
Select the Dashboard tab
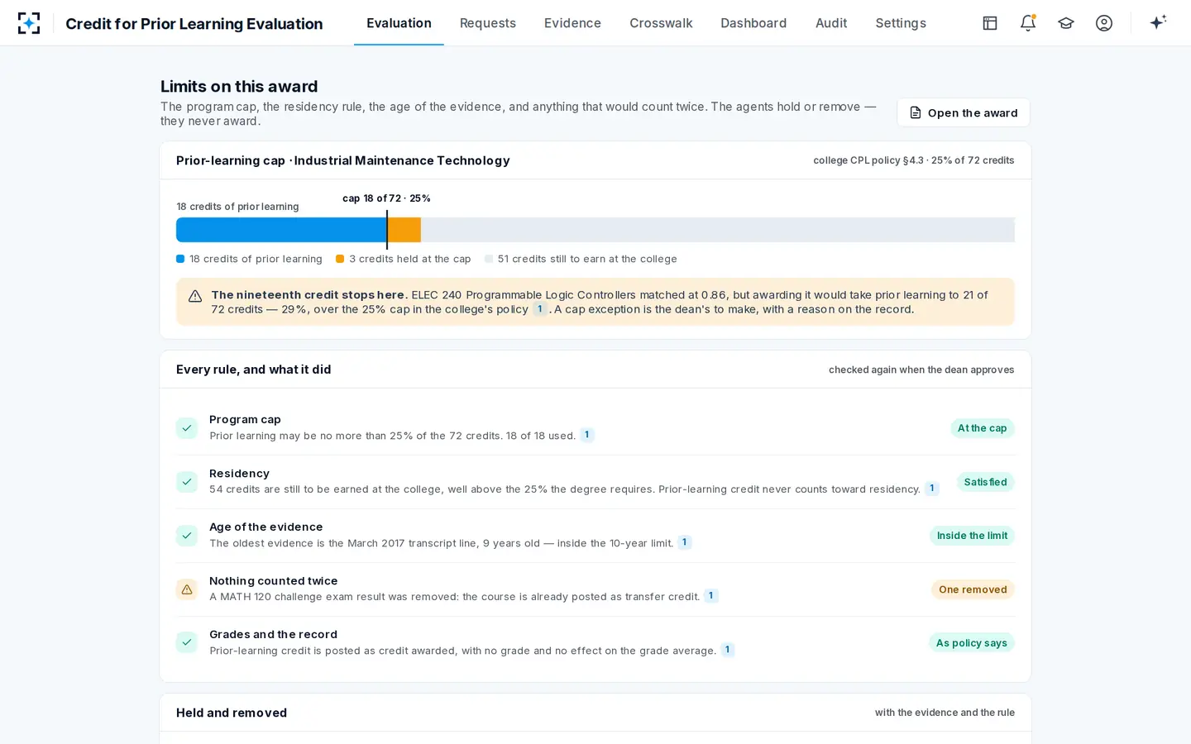click(x=753, y=23)
